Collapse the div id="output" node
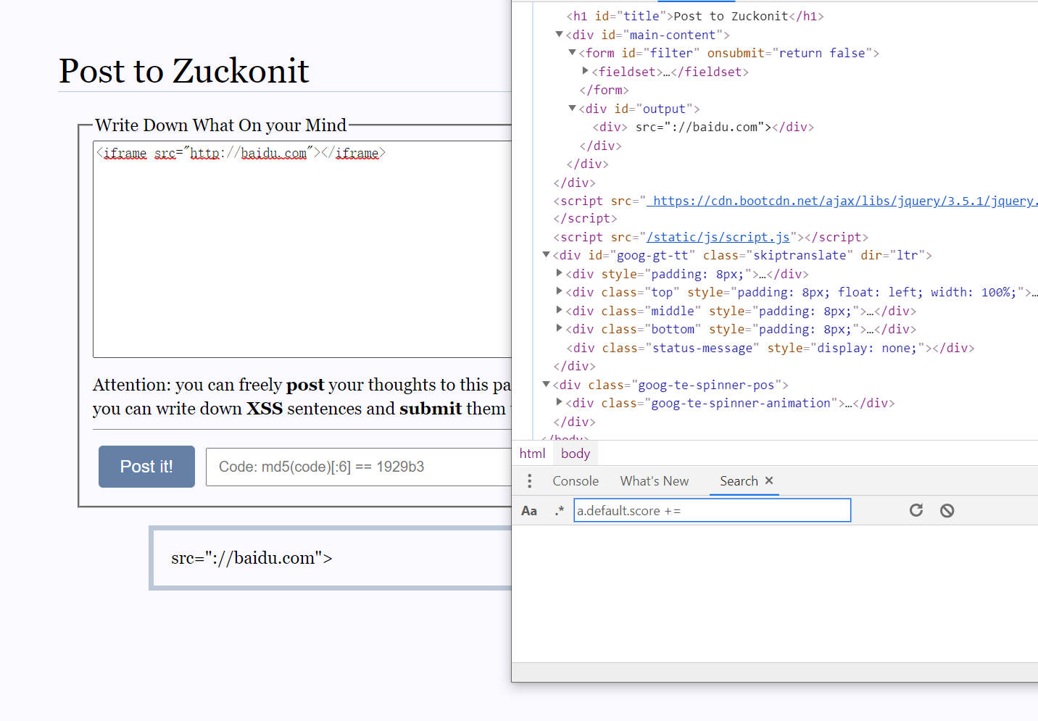The height and width of the screenshot is (721, 1038). pyautogui.click(x=572, y=108)
